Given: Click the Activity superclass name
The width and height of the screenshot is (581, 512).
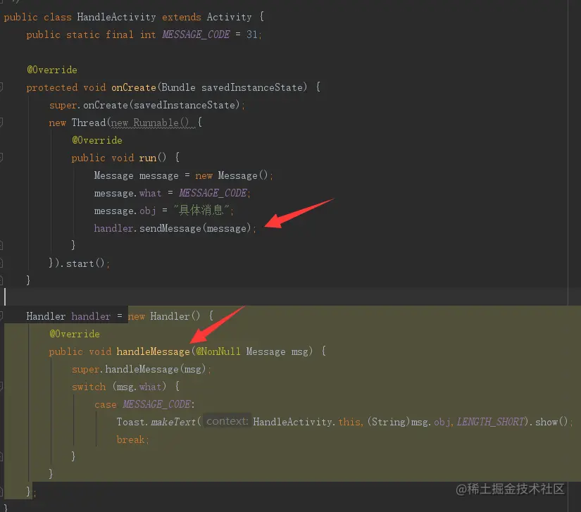Looking at the screenshot, I should pyautogui.click(x=229, y=17).
